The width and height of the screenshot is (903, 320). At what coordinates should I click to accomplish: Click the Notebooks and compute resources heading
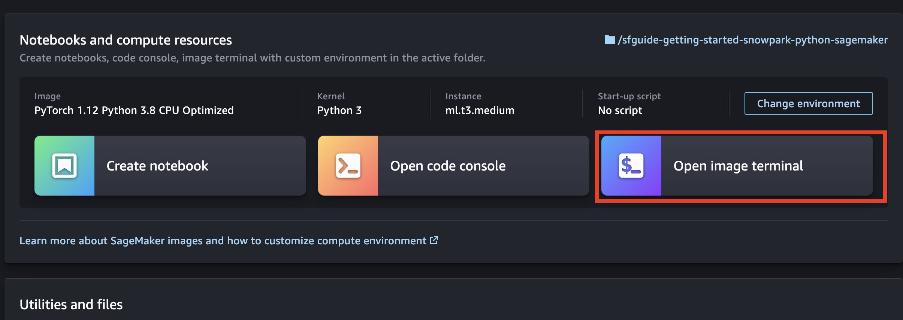tap(126, 40)
